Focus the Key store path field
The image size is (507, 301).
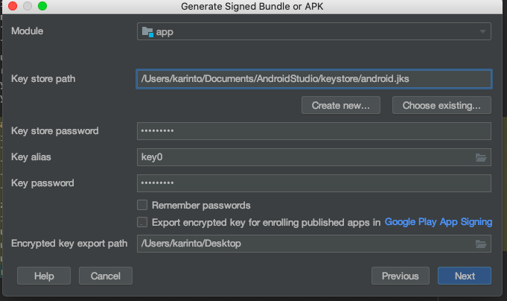(x=314, y=79)
